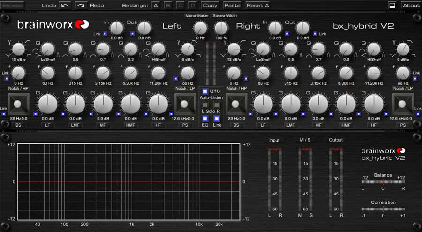
Task: Click the Copy settings button
Action: pyautogui.click(x=210, y=5)
